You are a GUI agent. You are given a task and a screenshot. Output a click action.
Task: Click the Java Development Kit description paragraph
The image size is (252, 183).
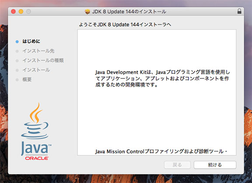click(x=162, y=78)
